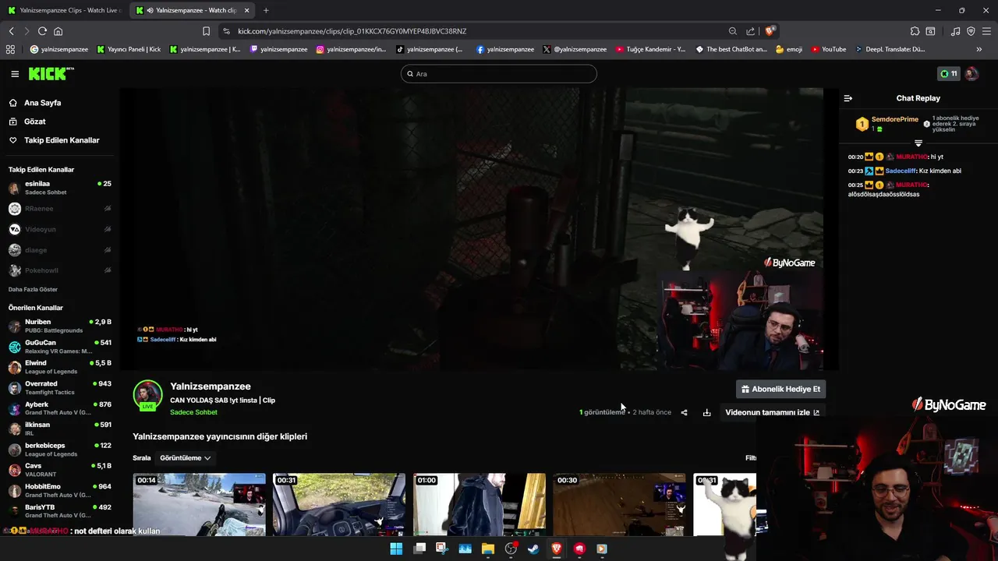Reload the page
This screenshot has width=998, height=561.
pos(42,31)
